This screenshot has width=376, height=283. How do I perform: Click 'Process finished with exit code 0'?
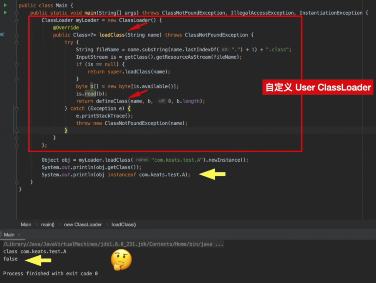(x=50, y=274)
